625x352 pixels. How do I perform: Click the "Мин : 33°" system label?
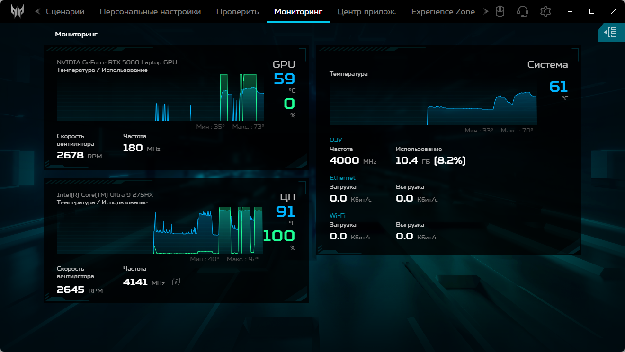tap(479, 131)
